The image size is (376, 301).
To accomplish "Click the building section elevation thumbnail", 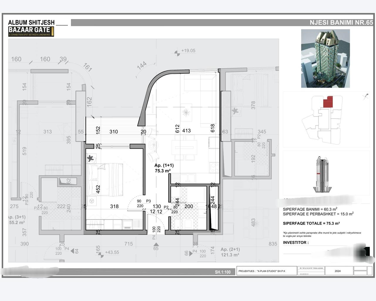I will click(322, 175).
